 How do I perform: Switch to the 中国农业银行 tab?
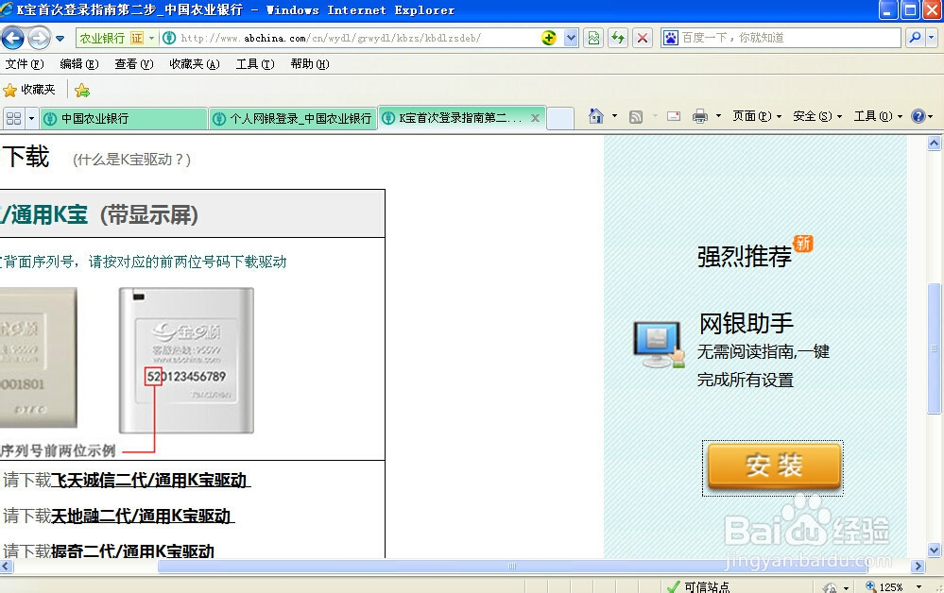[x=124, y=118]
